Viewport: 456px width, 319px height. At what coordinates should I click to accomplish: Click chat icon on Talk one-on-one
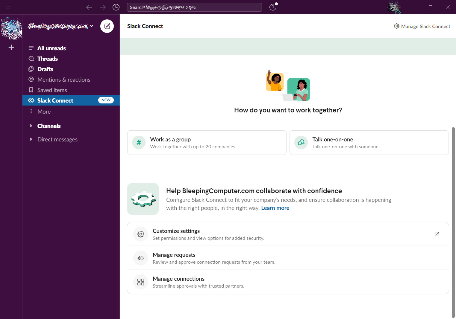pyautogui.click(x=301, y=143)
